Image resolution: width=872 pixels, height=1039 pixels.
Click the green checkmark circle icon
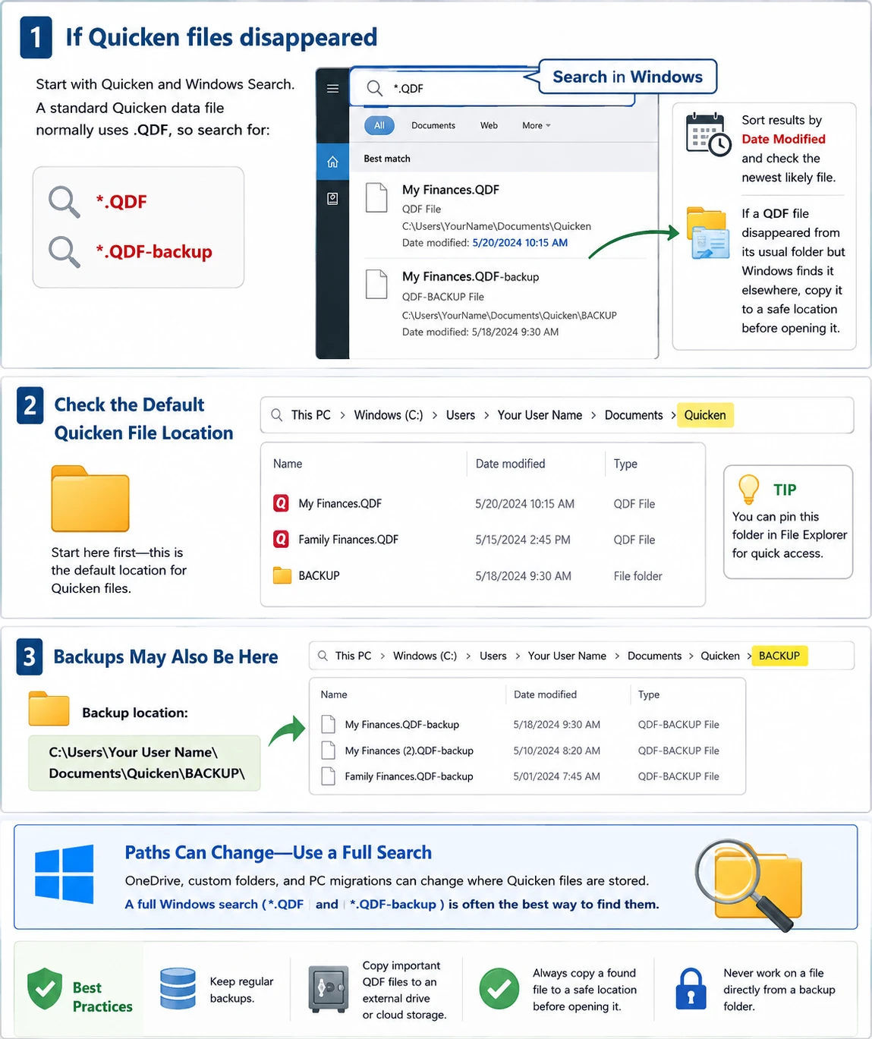click(499, 988)
